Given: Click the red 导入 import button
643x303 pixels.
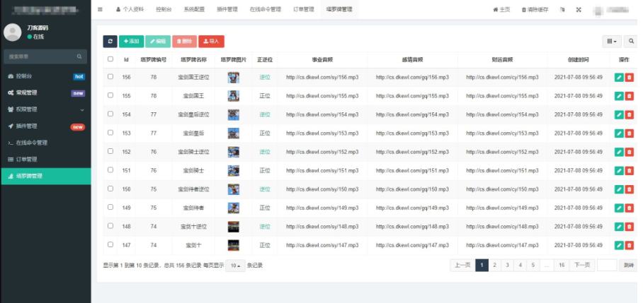Looking at the screenshot, I should tap(211, 42).
